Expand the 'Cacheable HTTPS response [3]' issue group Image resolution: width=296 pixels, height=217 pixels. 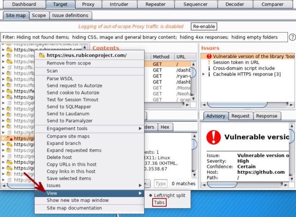[203, 74]
